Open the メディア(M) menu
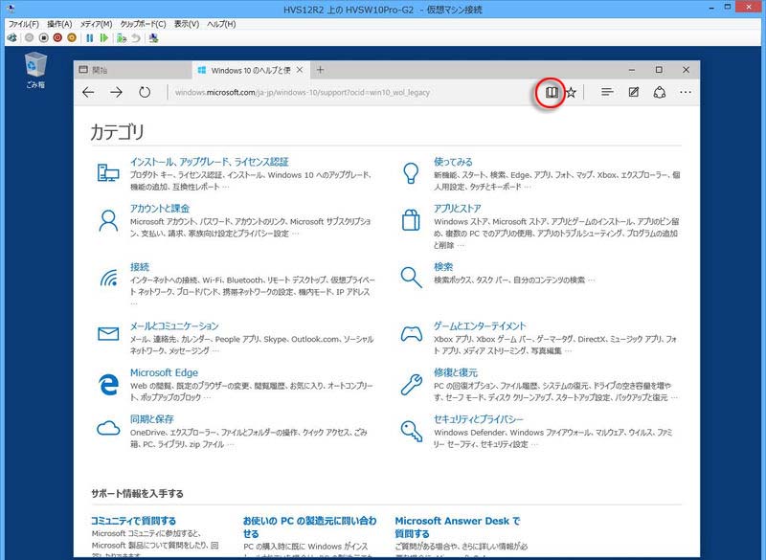 pos(97,23)
